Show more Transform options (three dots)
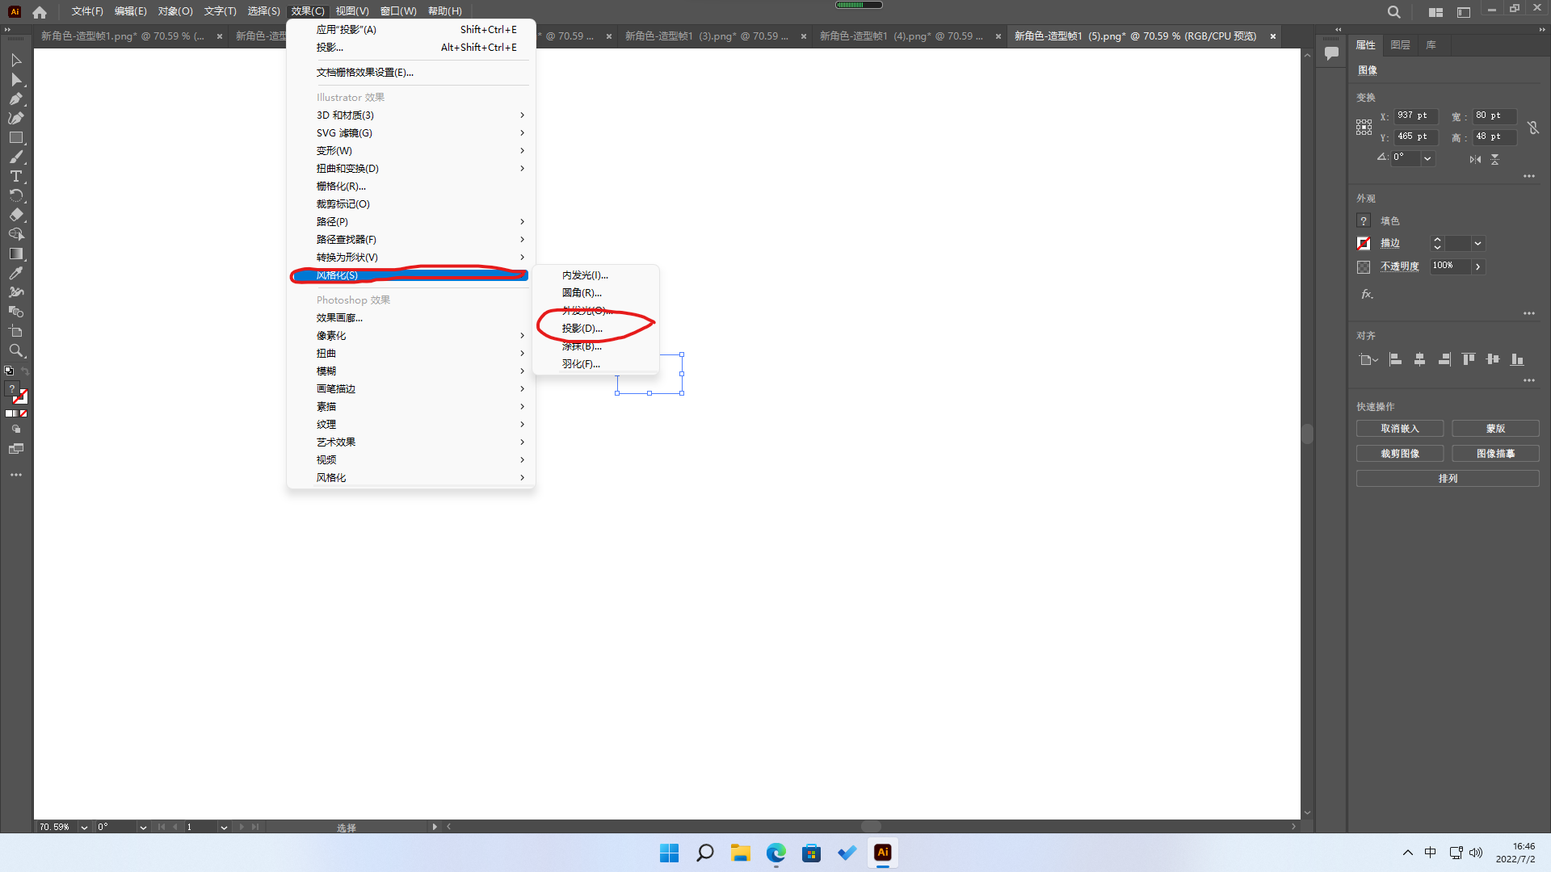The height and width of the screenshot is (872, 1551). coord(1529,176)
